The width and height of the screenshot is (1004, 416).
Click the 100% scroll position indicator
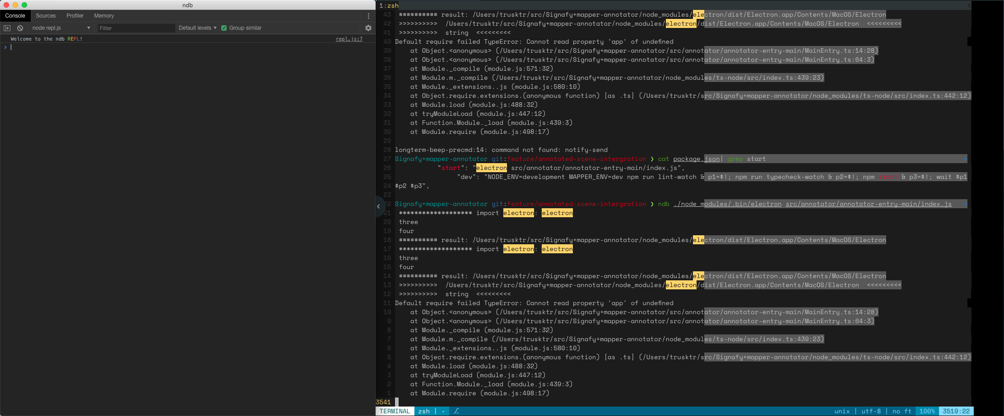pos(927,411)
